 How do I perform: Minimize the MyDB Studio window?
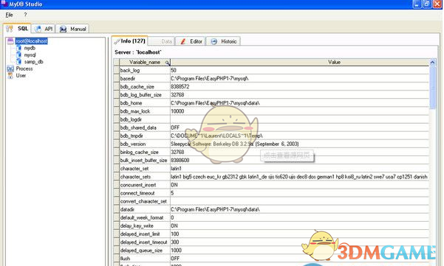pos(417,4)
